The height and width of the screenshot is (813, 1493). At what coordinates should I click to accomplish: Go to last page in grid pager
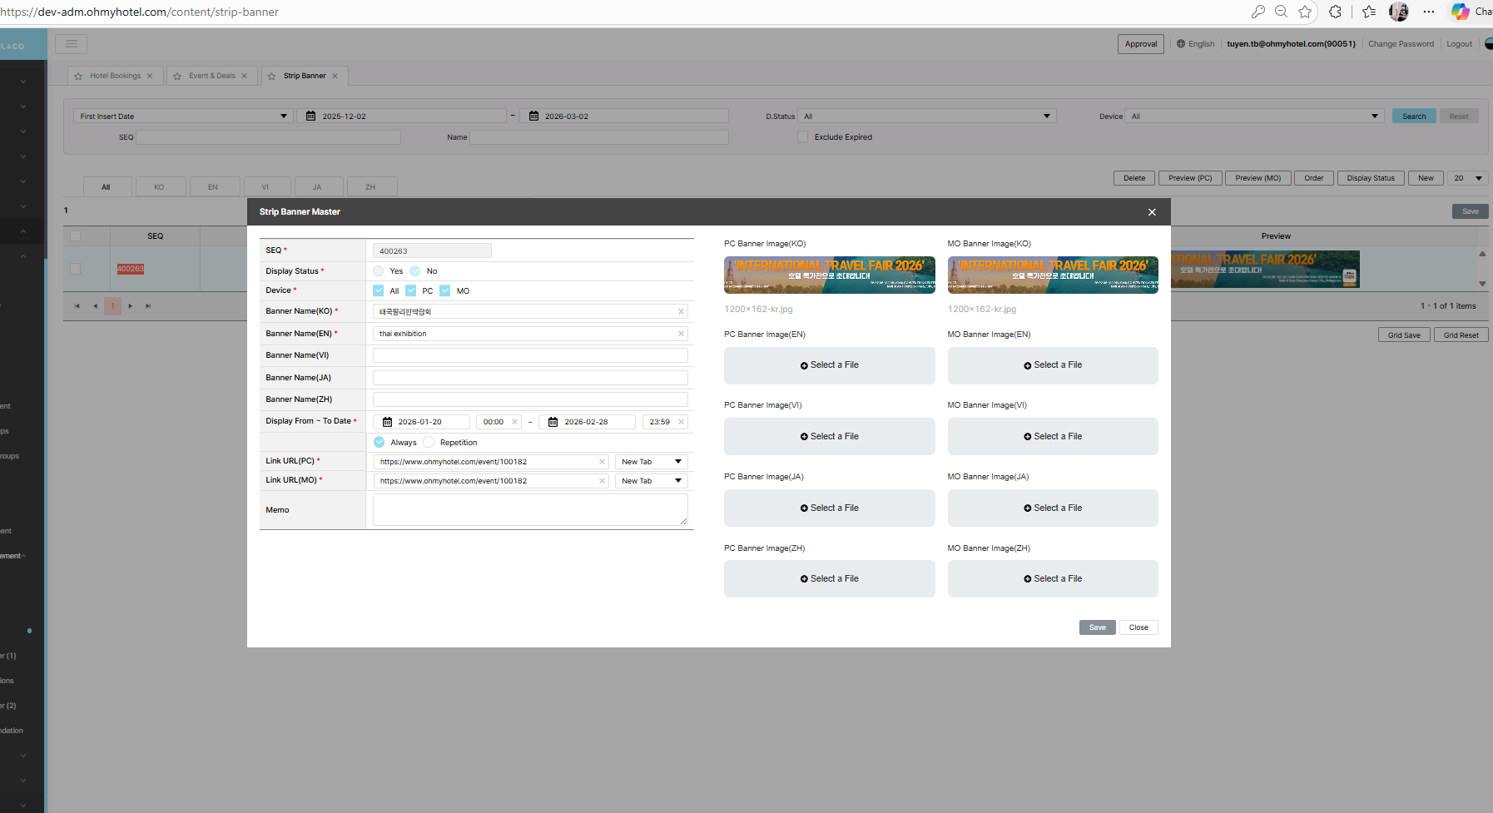click(x=148, y=306)
